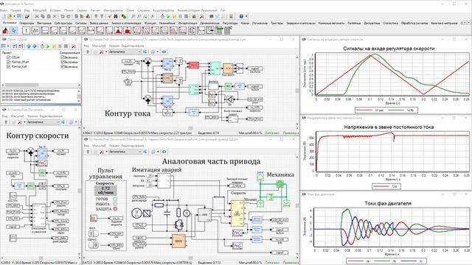
Task: Toggle the Контур_W.prt project checkbox
Action: pos(8,62)
